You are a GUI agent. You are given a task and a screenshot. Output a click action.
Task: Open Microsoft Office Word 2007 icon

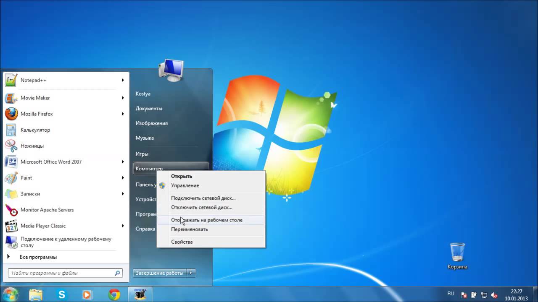11,162
